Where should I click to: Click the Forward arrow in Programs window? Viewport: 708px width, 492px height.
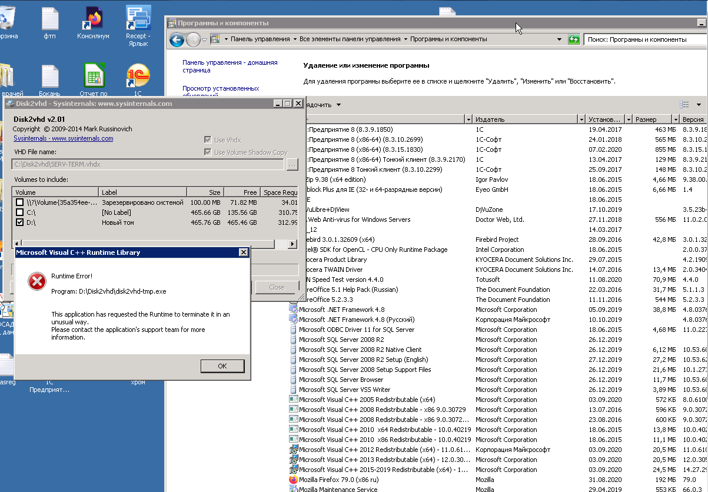pyautogui.click(x=194, y=39)
